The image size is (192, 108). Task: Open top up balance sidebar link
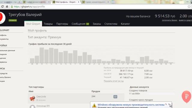5,77
